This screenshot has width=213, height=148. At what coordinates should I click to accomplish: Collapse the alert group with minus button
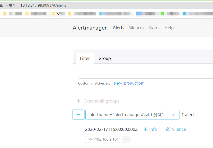click(78, 115)
